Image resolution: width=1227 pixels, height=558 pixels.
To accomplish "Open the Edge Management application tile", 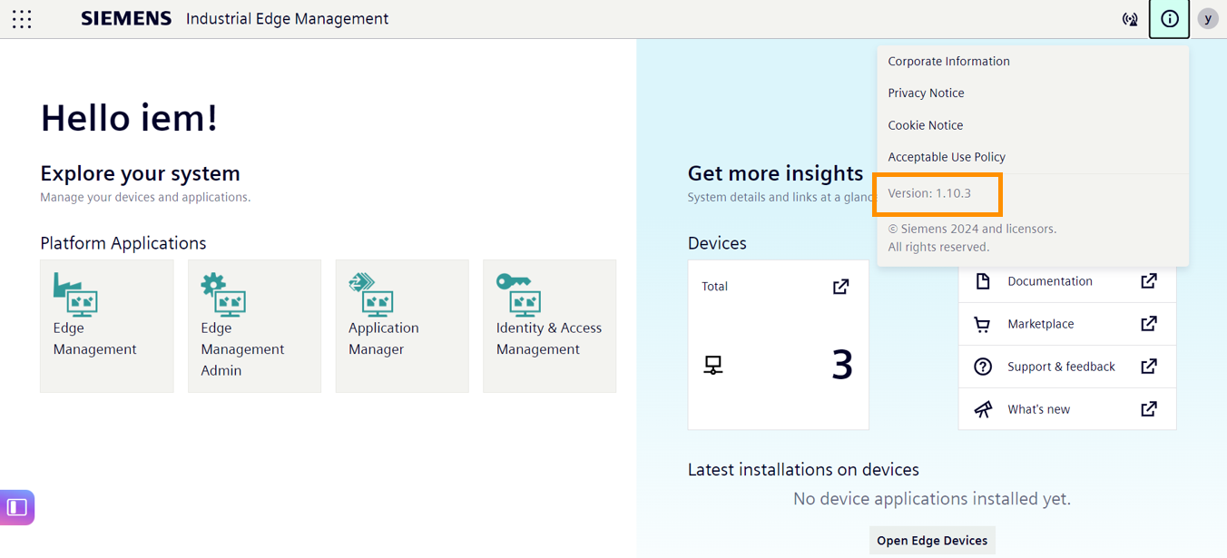I will click(x=106, y=325).
